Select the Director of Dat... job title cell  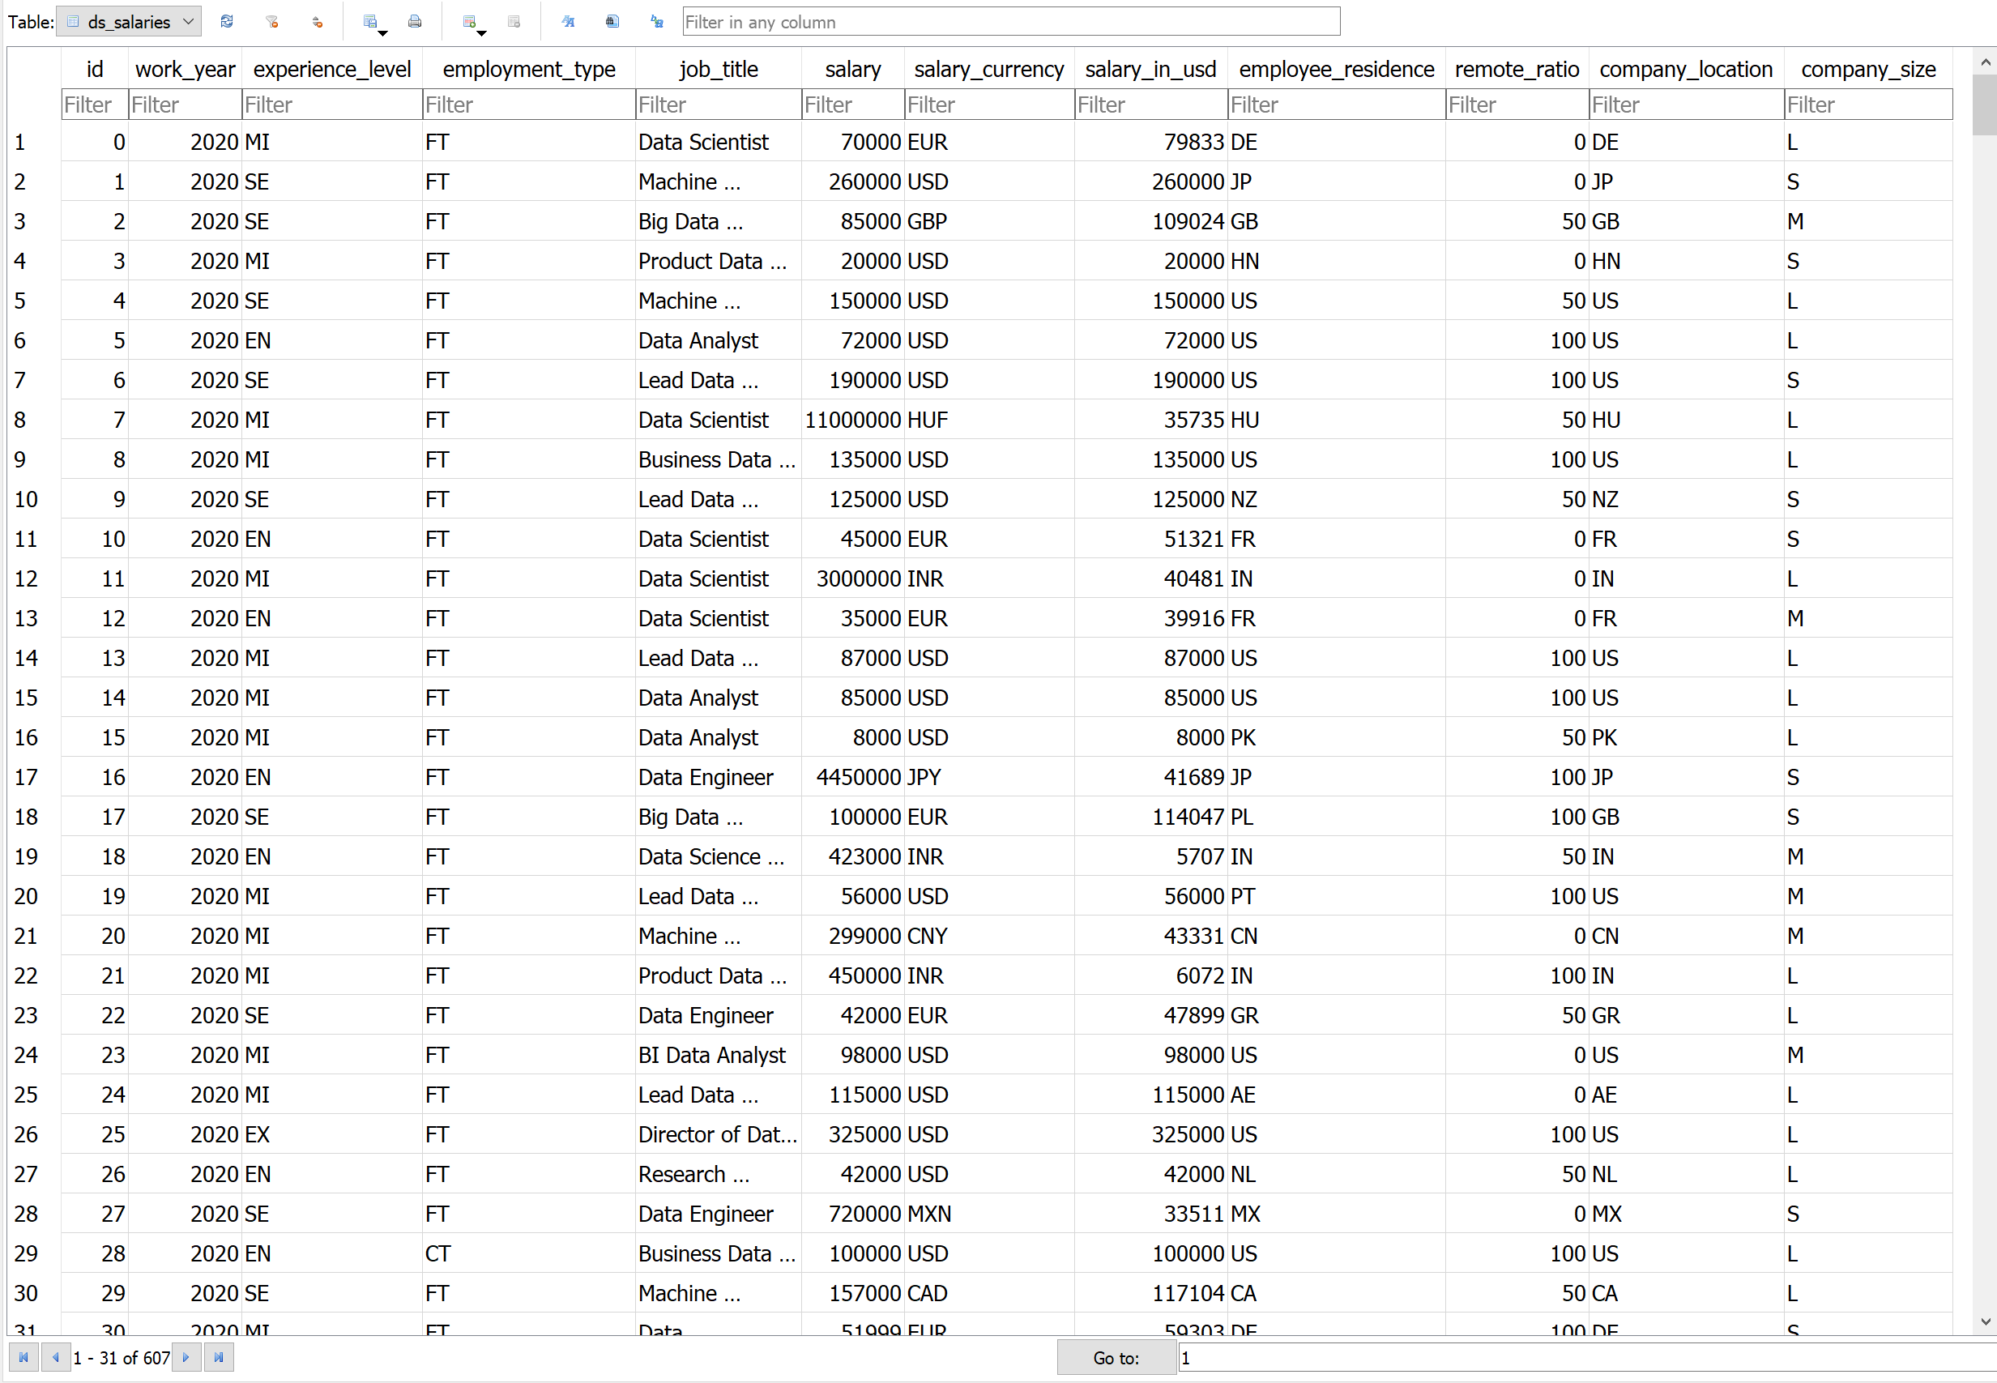tap(719, 1134)
